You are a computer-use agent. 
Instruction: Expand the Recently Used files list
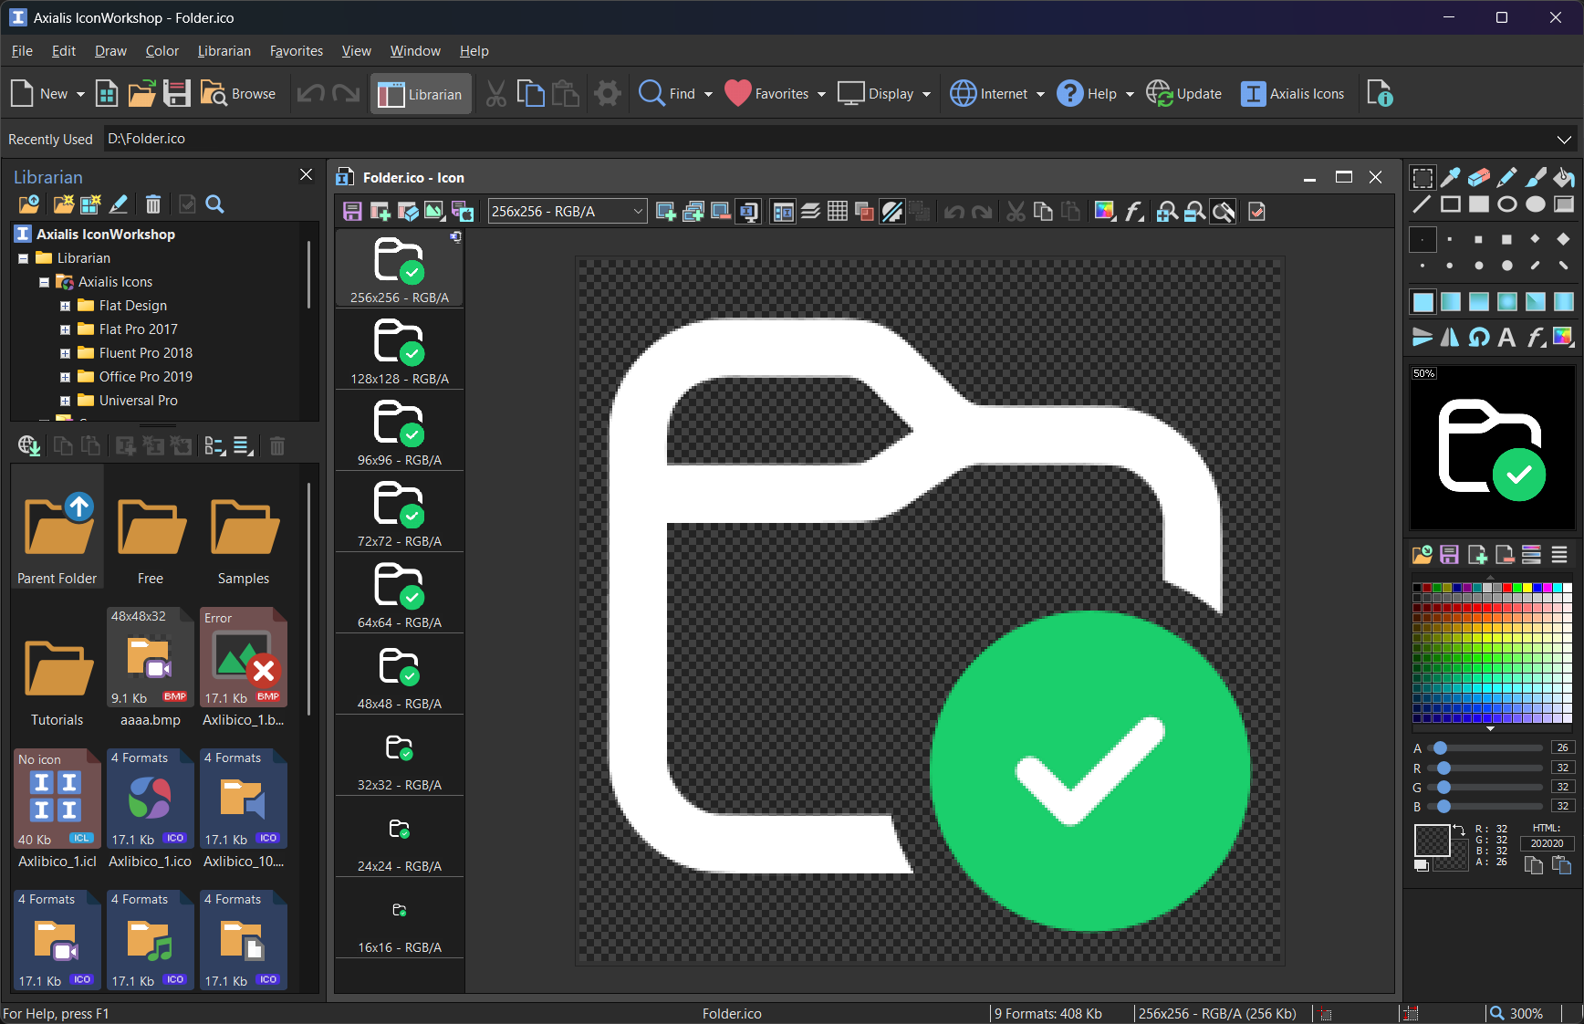coord(1565,139)
